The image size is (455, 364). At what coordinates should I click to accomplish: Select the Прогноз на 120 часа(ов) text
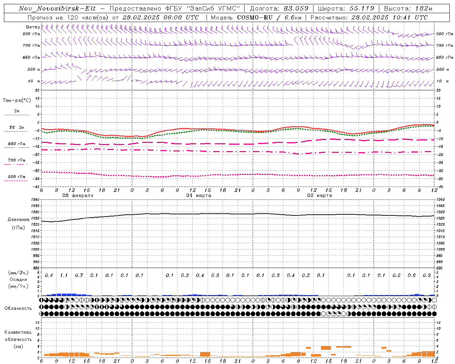pyautogui.click(x=68, y=17)
